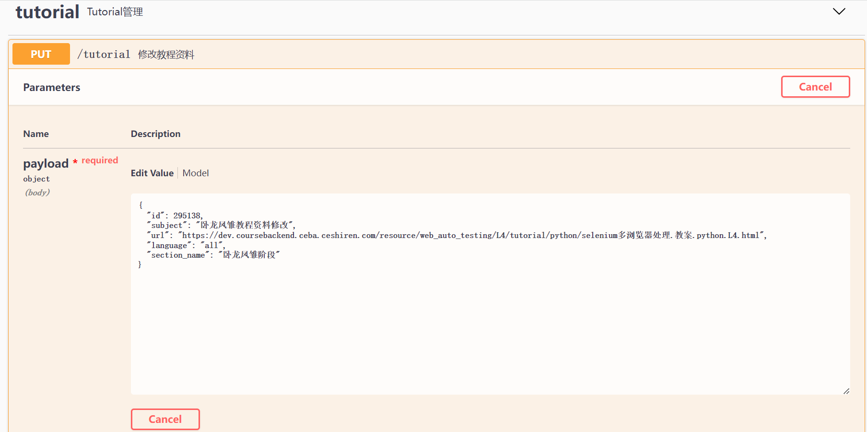Click the "section_name" line in the payload
867x432 pixels.
tap(213, 255)
